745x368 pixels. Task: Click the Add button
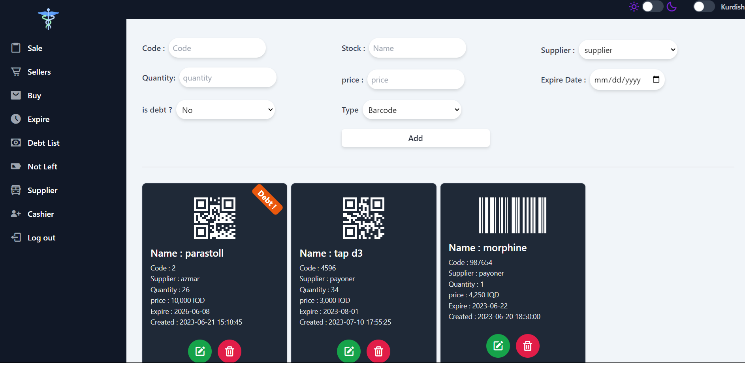pos(416,138)
